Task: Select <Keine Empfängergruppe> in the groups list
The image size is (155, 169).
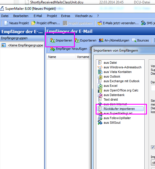Action: [22, 45]
